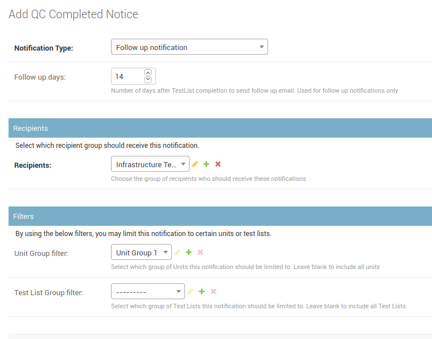Image resolution: width=432 pixels, height=339 pixels.
Task: Open the Notification Type dropdown
Action: point(190,47)
